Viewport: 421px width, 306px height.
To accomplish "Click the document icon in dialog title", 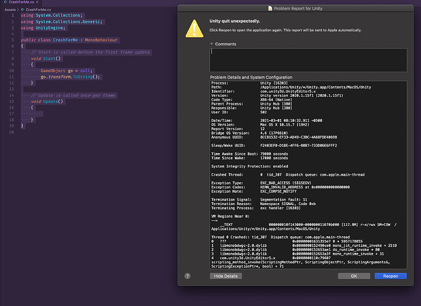I will point(270,9).
